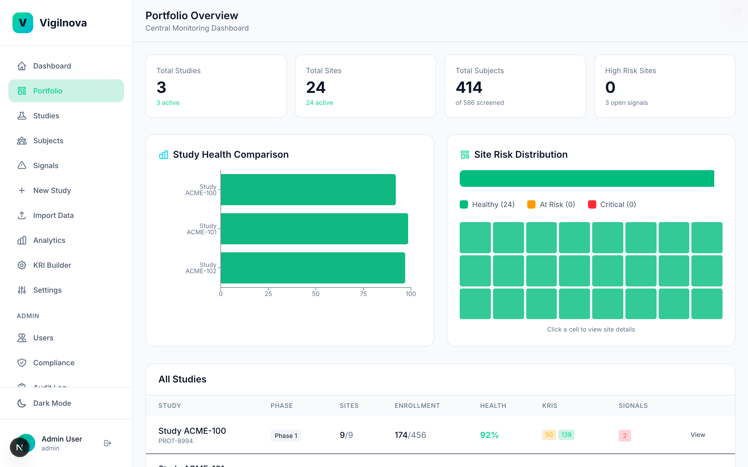
Task: Click the logout icon next to Admin User
Action: coord(107,443)
